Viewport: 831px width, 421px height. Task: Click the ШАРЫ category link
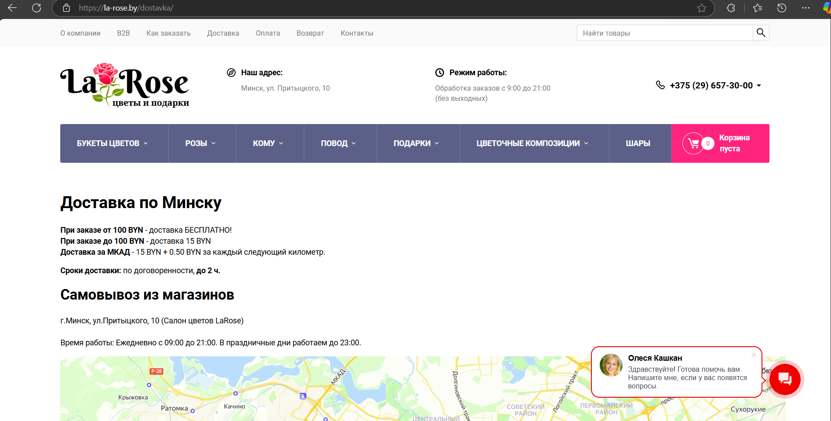coord(638,143)
